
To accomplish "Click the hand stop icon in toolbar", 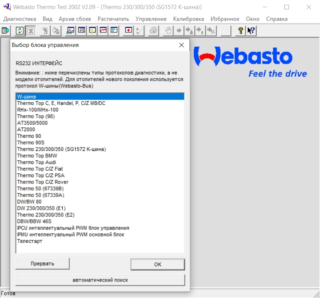I will [169, 31].
